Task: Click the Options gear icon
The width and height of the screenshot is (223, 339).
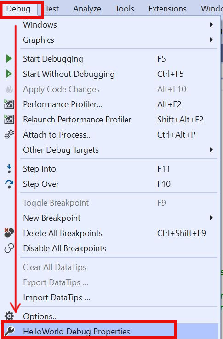Action: tap(9, 316)
